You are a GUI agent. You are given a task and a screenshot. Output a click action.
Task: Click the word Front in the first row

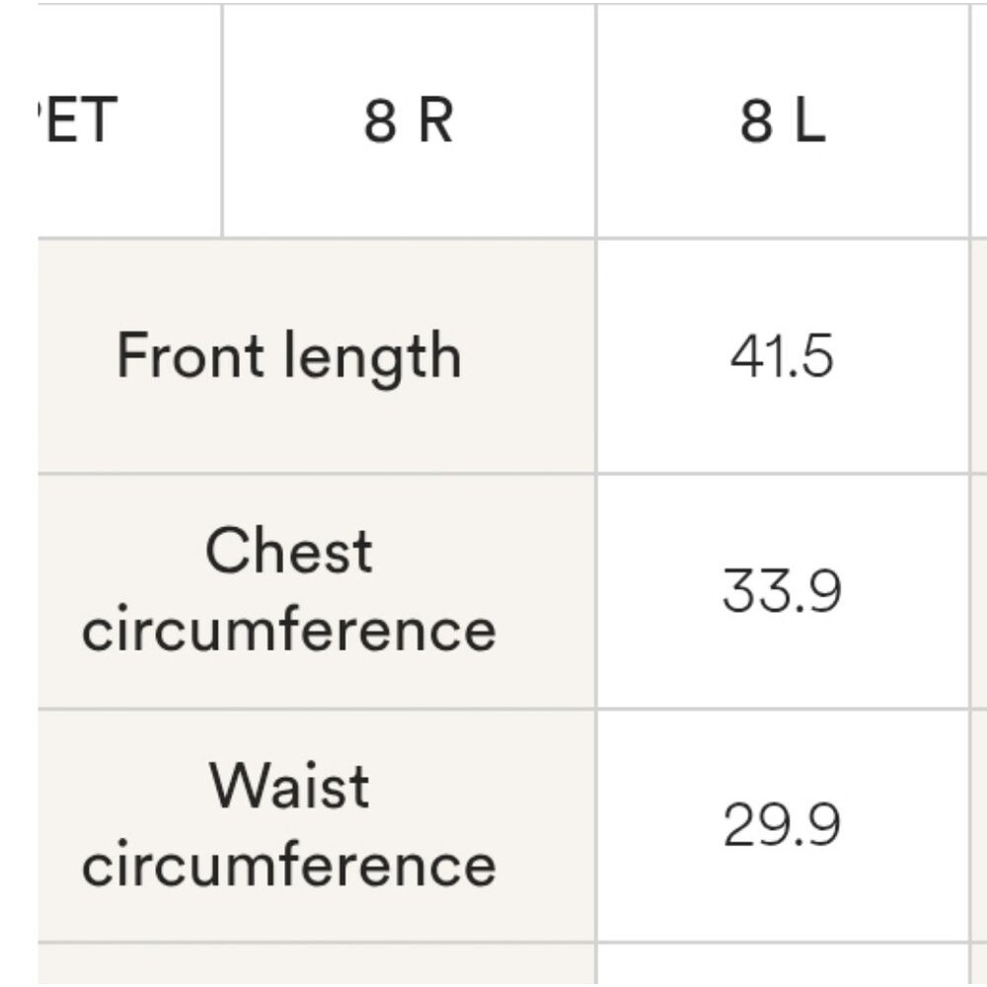coord(190,355)
